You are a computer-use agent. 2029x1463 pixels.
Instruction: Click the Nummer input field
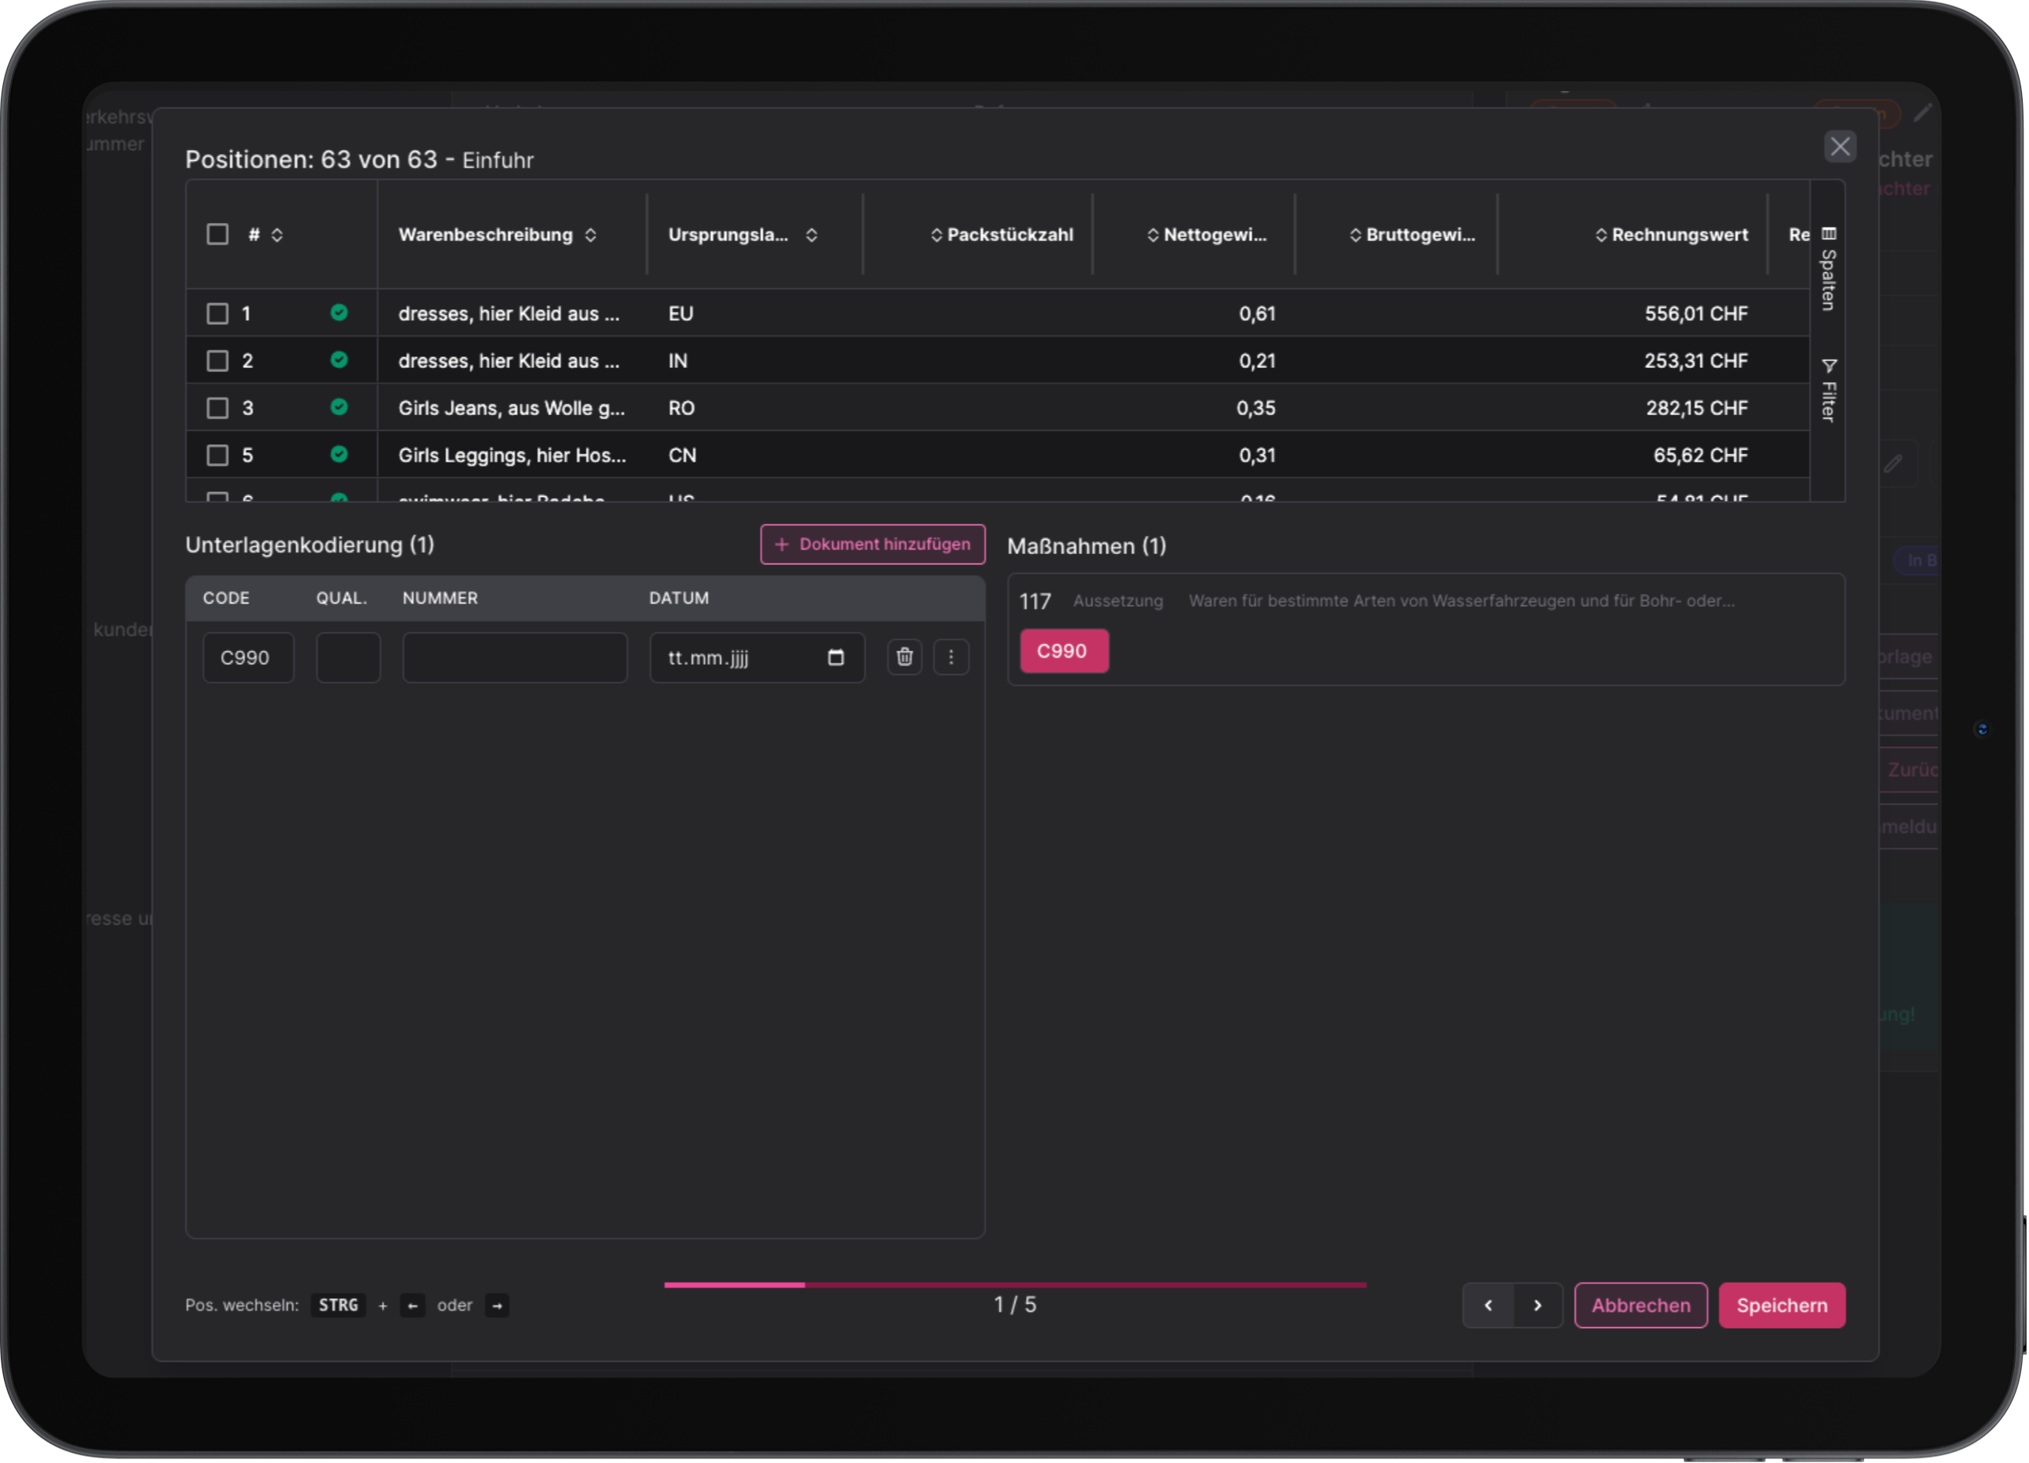(514, 659)
